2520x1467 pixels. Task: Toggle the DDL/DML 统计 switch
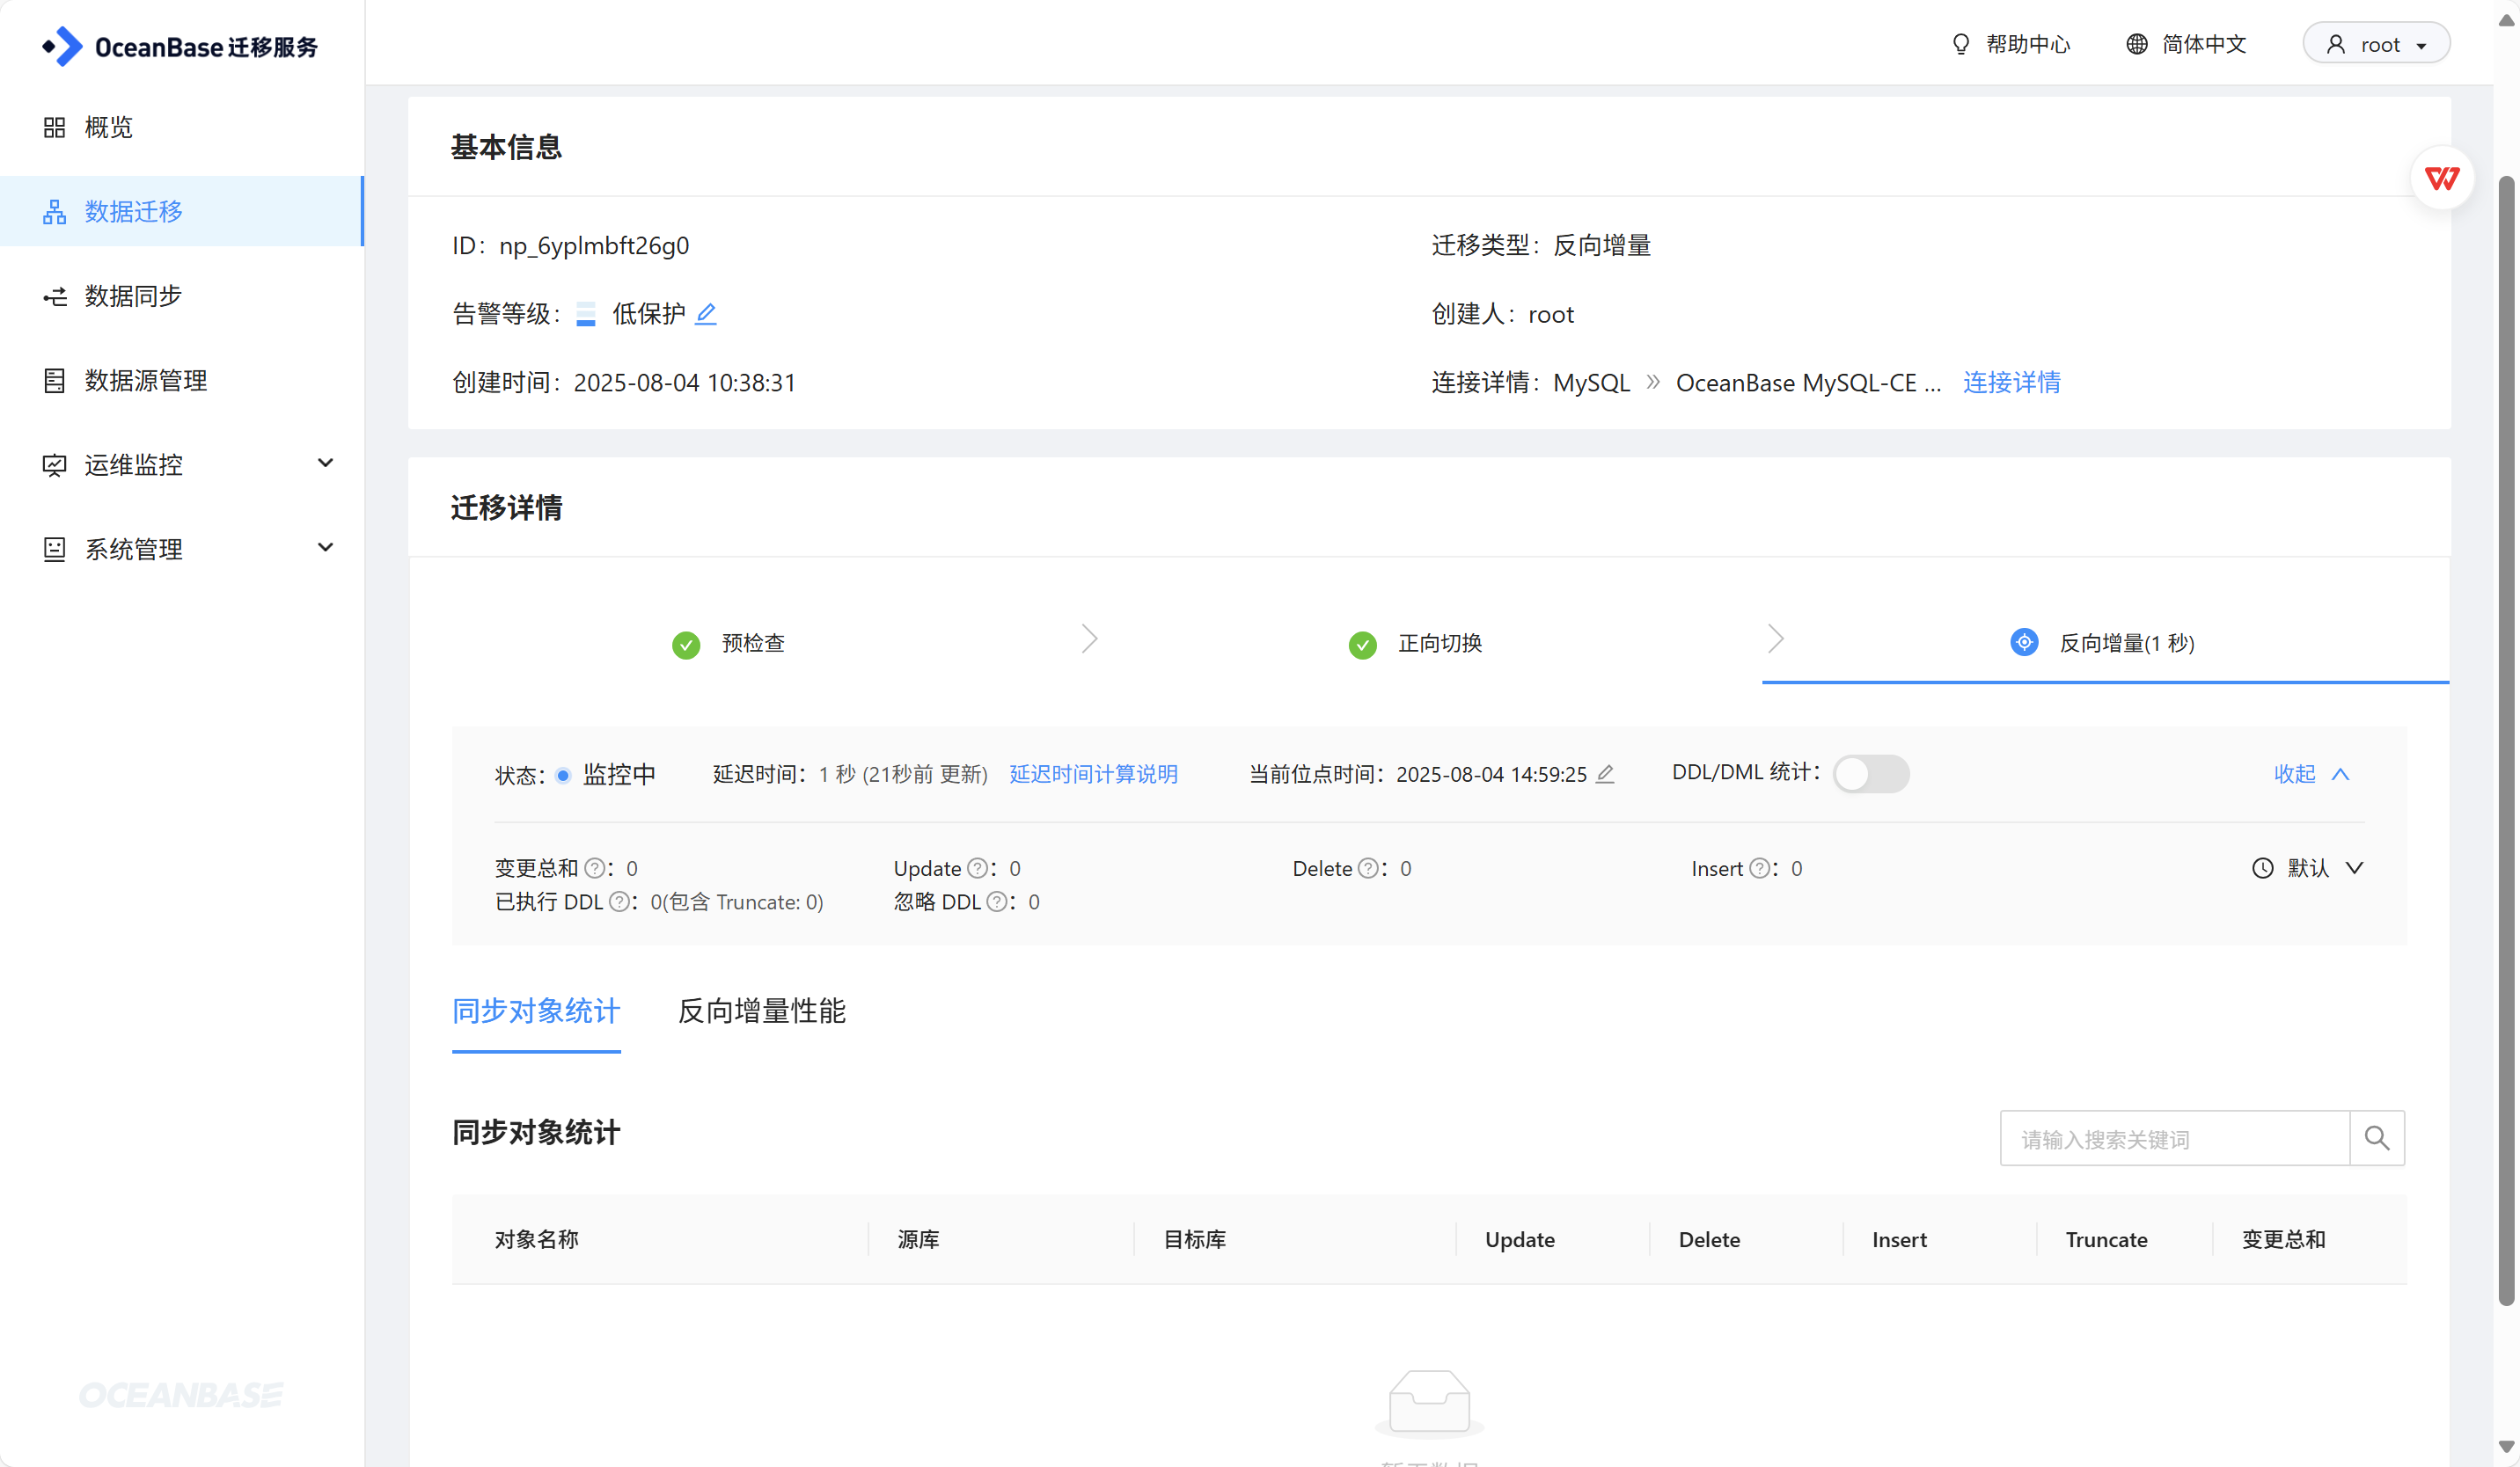click(x=1871, y=773)
